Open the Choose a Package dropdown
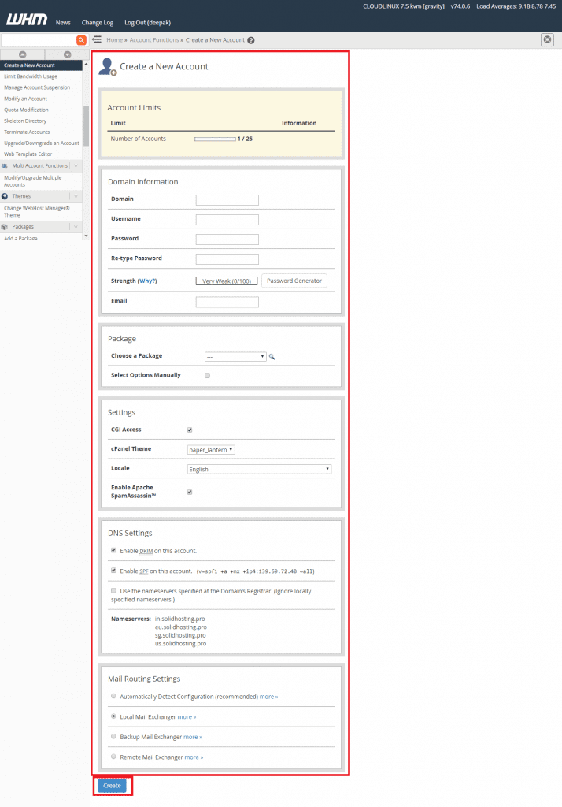 pos(235,357)
